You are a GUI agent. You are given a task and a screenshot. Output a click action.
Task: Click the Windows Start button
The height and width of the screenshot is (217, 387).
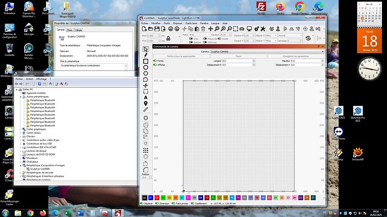pyautogui.click(x=6, y=213)
